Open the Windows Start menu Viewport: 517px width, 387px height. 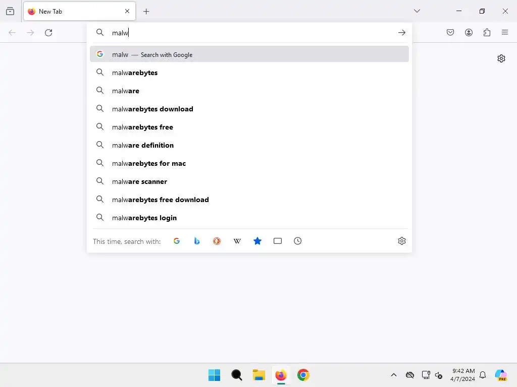214,375
